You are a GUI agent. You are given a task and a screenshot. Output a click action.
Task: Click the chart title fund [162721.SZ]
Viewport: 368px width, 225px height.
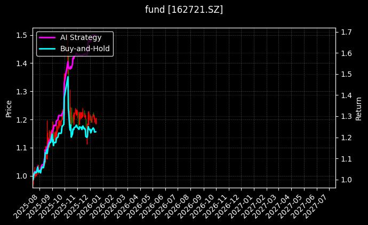click(x=184, y=10)
